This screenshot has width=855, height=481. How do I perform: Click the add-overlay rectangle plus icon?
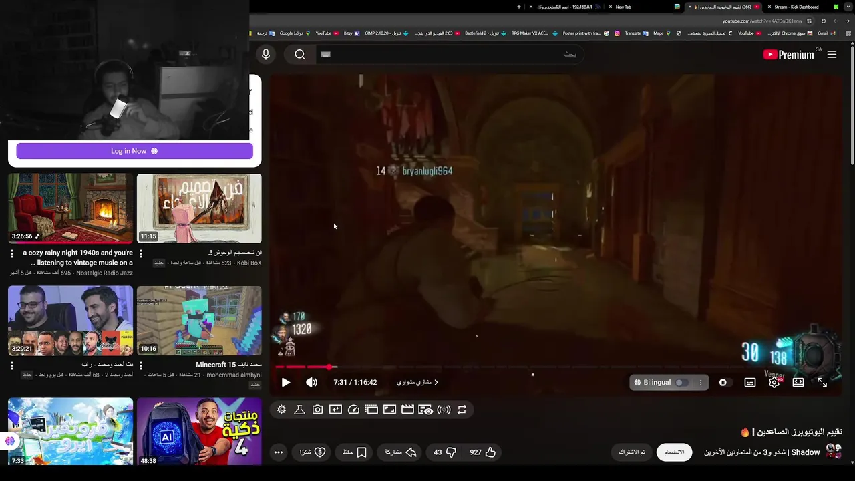point(335,410)
